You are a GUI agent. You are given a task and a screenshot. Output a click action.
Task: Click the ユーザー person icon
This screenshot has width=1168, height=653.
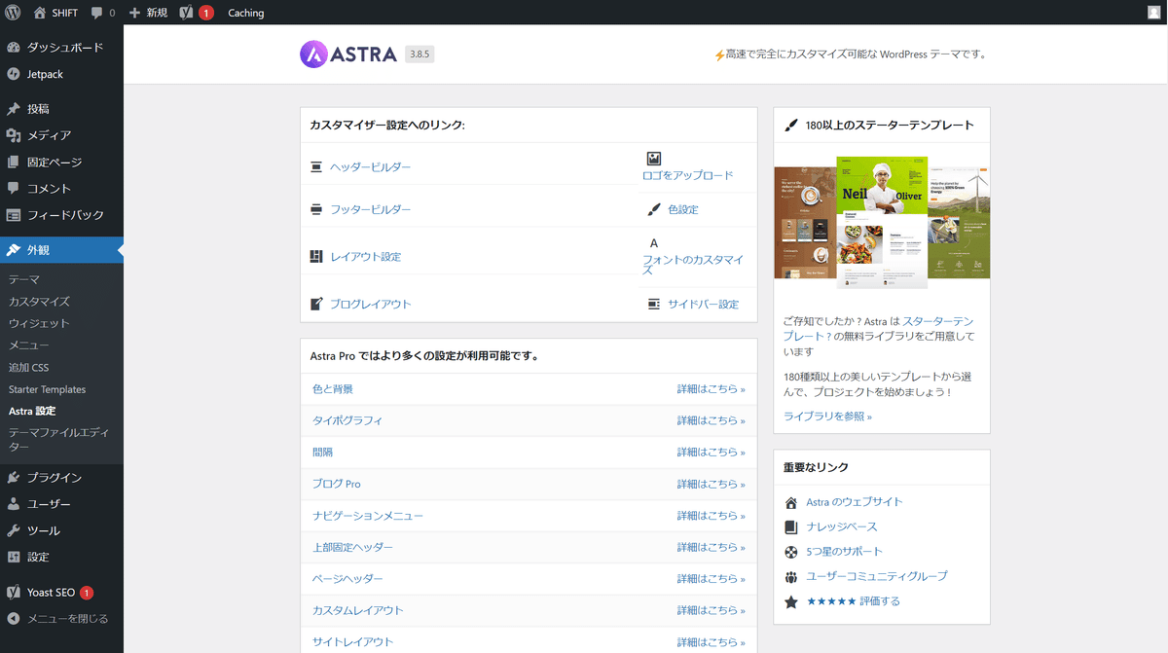tap(14, 504)
